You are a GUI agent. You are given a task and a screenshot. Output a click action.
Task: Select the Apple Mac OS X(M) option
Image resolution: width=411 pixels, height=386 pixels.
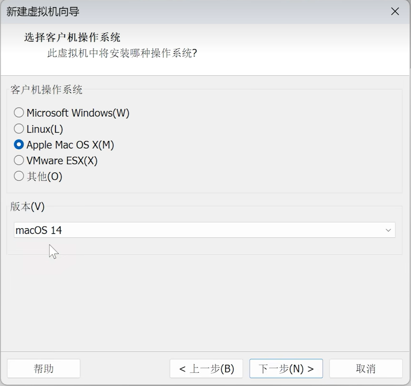[19, 144]
